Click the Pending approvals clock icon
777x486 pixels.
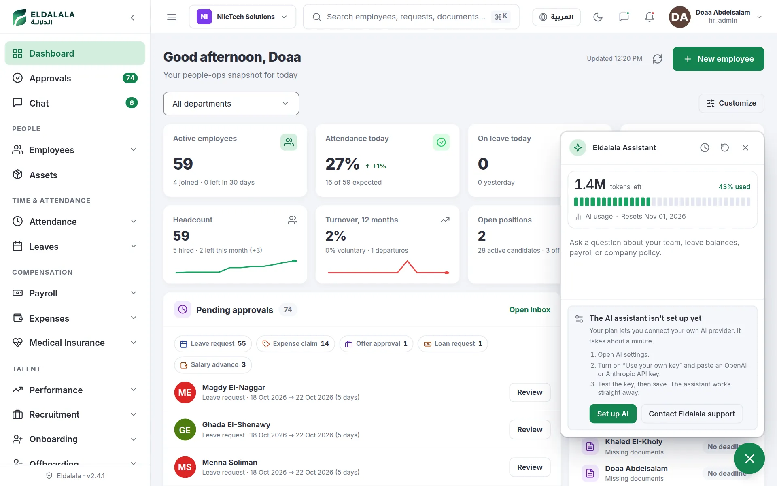(183, 309)
